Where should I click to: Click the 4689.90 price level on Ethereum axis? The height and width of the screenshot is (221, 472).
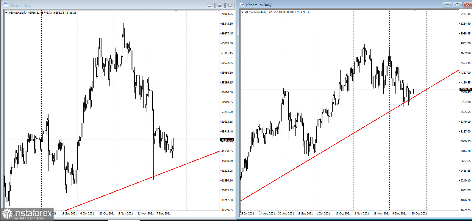pyautogui.click(x=466, y=53)
